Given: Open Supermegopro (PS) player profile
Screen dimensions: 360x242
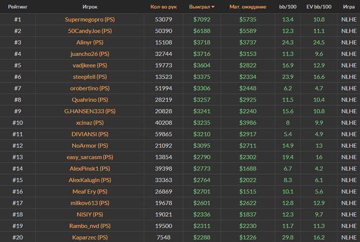Looking at the screenshot, I should pyautogui.click(x=90, y=19).
